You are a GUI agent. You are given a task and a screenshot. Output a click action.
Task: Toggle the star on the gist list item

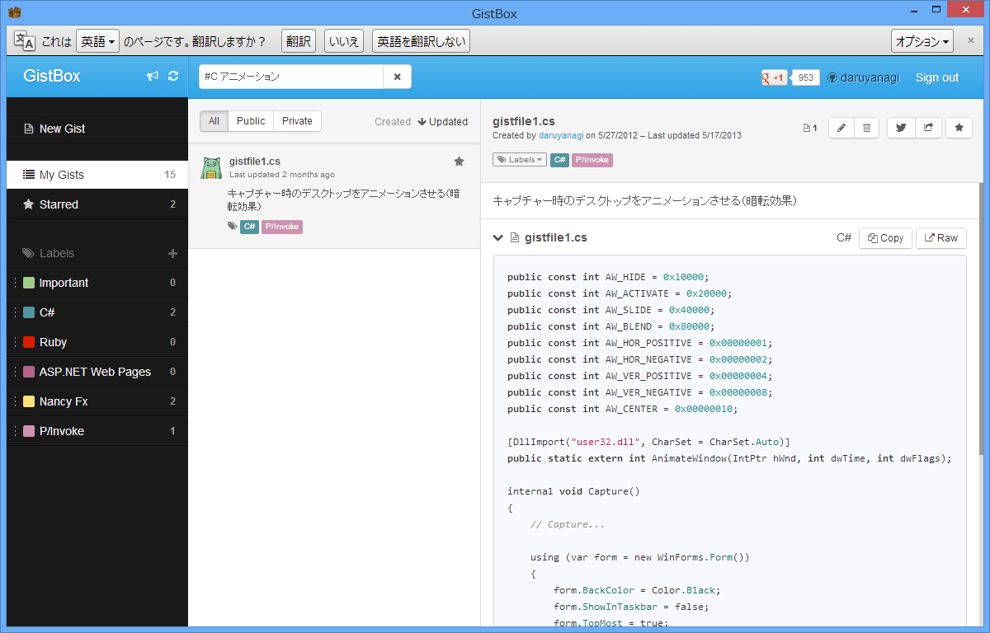coord(459,162)
